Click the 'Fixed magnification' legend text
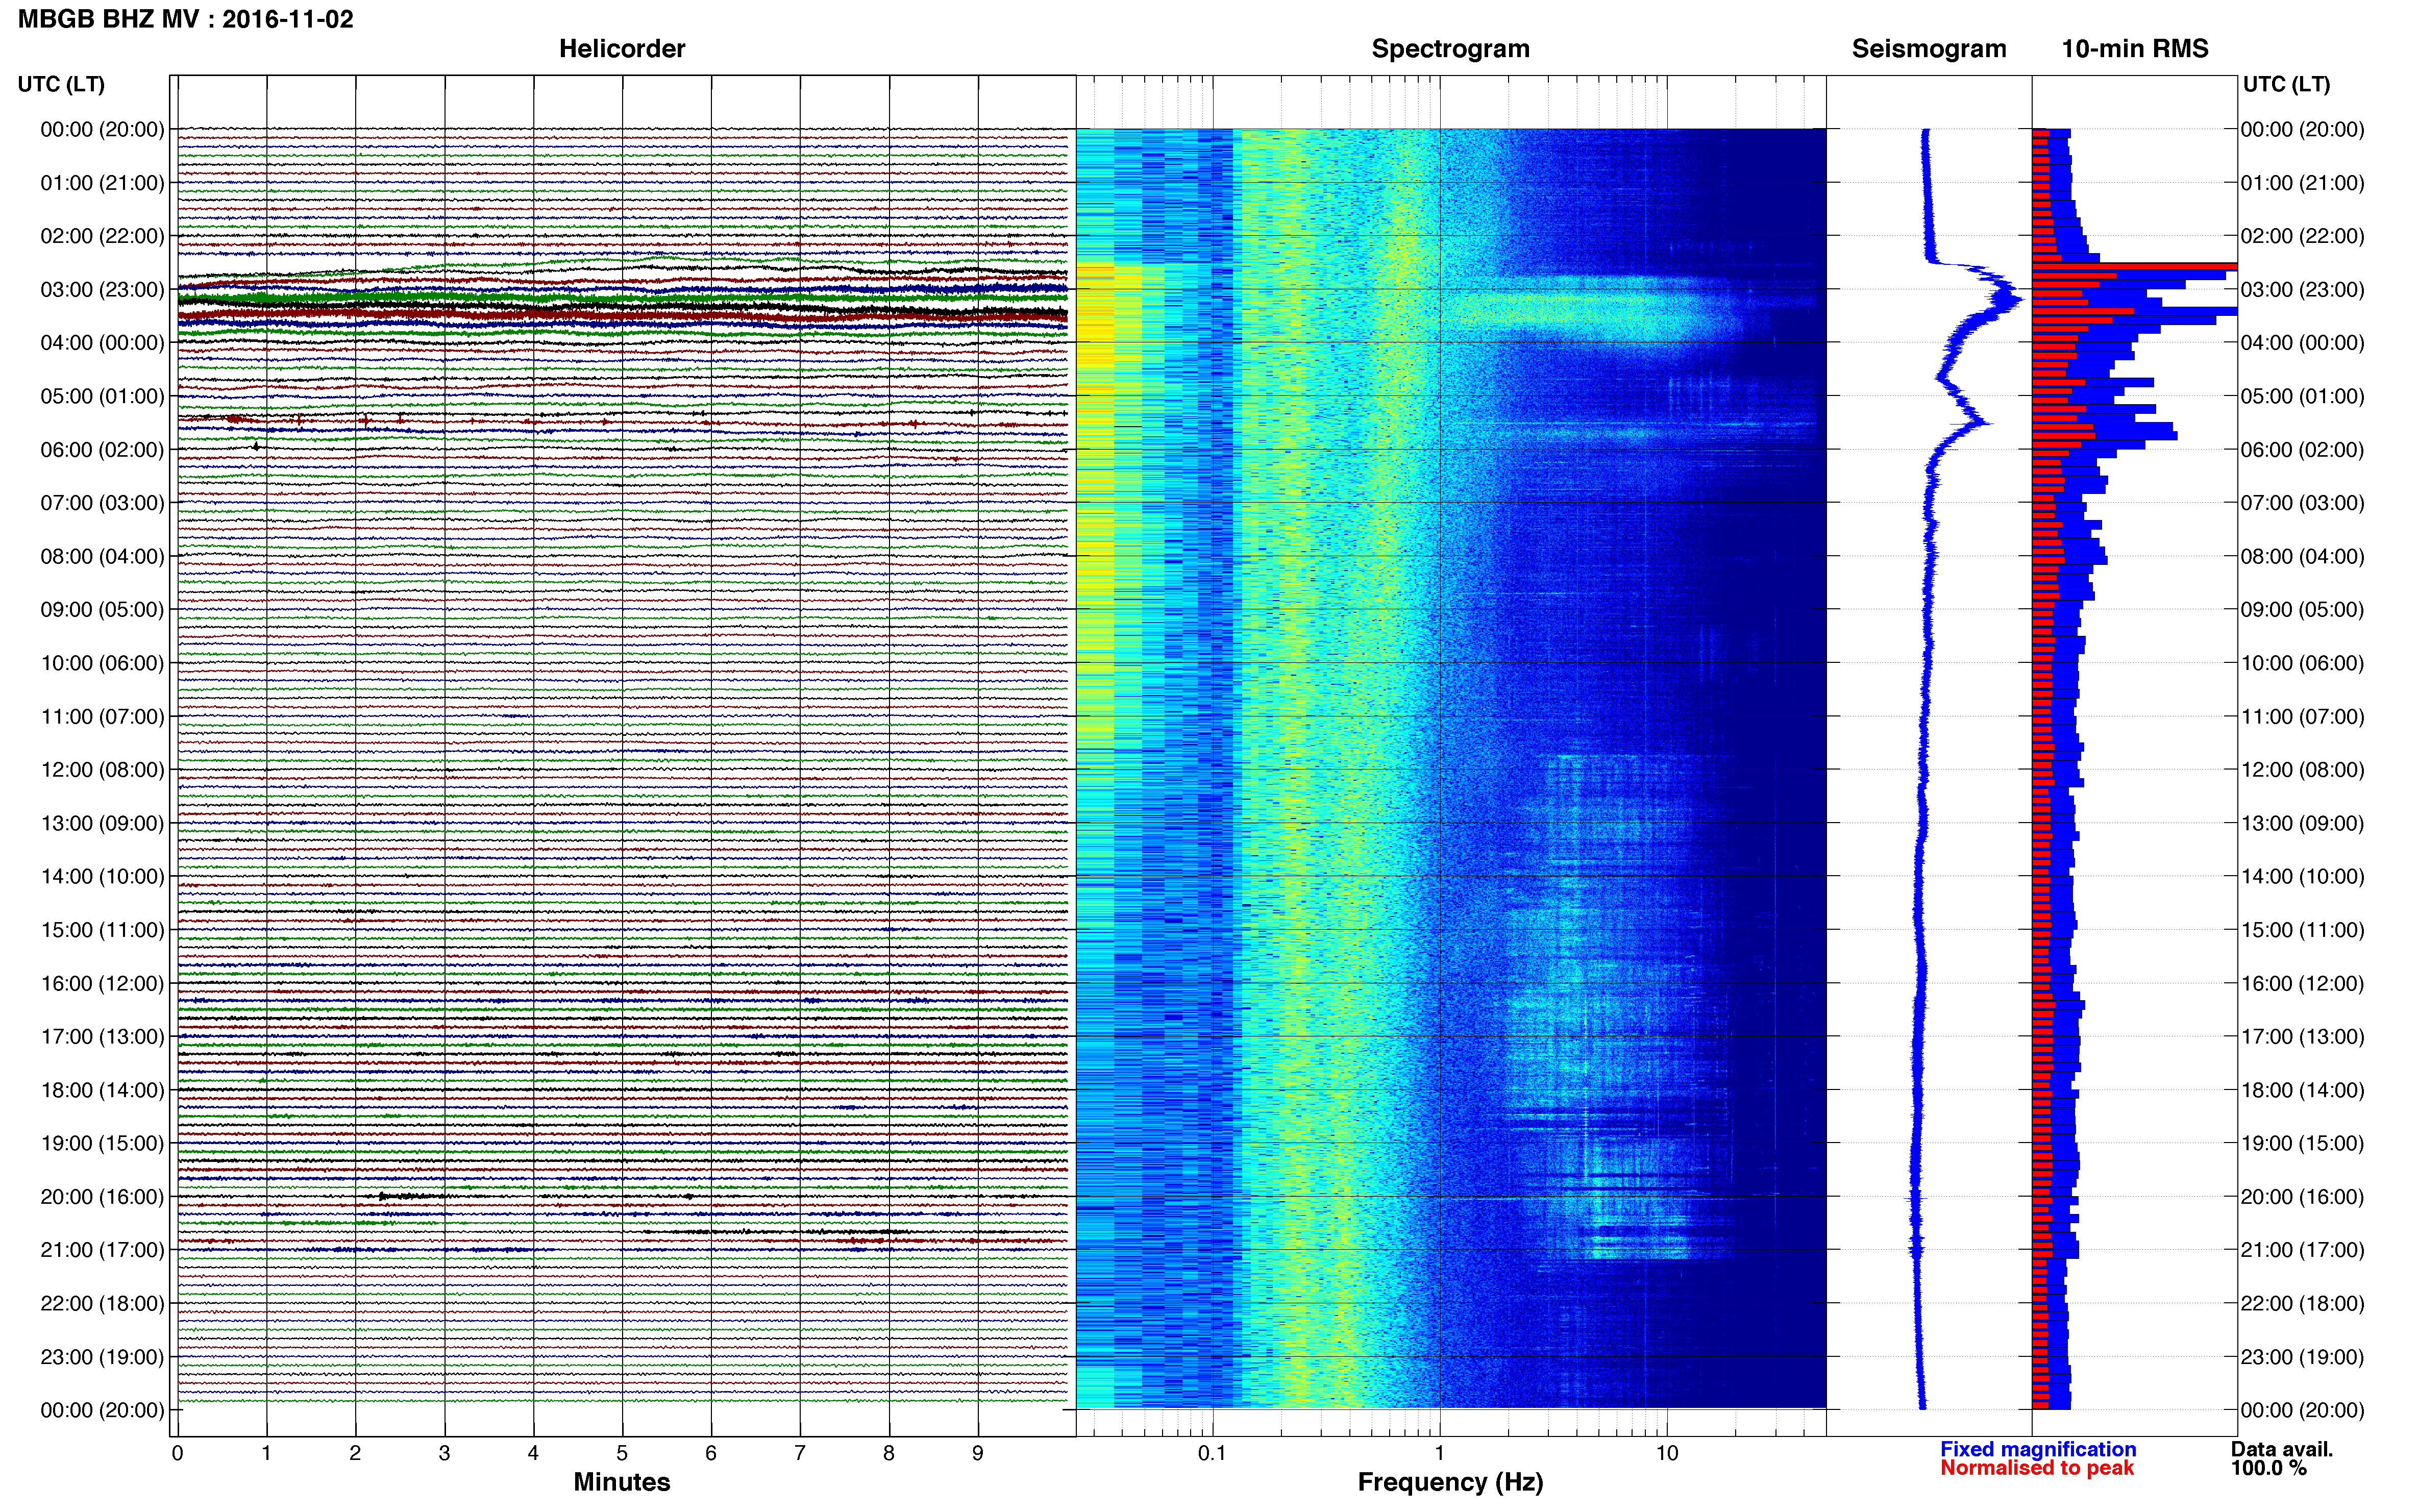The width and height of the screenshot is (2419, 1512). (2038, 1449)
